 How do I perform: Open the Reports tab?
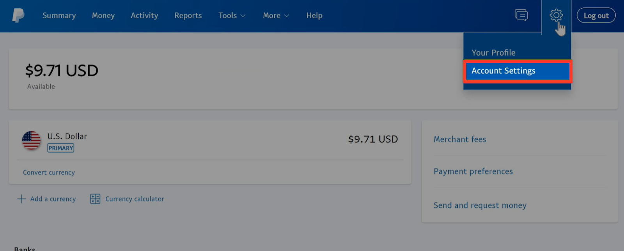click(x=188, y=16)
